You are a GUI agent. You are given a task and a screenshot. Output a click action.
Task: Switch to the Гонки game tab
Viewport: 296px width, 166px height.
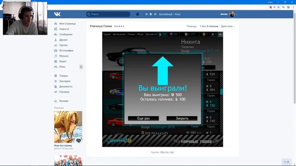(x=131, y=34)
